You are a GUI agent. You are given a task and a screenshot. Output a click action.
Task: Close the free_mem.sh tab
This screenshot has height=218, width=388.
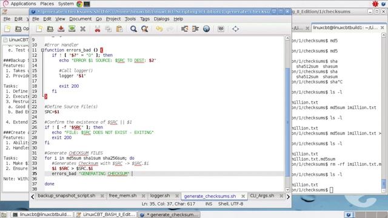pyautogui.click(x=143, y=196)
